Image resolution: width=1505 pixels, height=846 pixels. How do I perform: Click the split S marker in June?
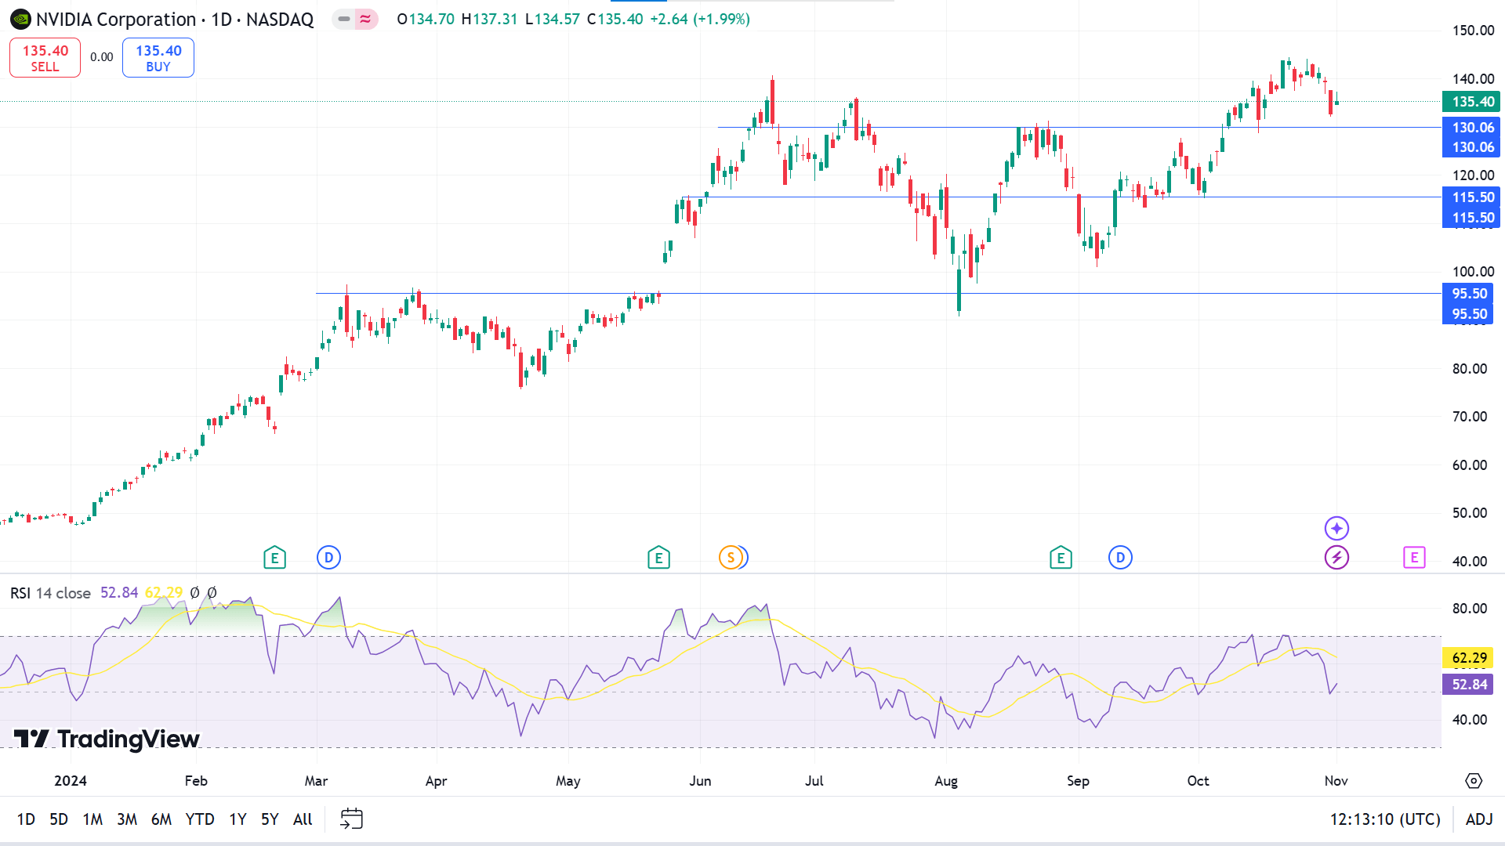point(731,558)
